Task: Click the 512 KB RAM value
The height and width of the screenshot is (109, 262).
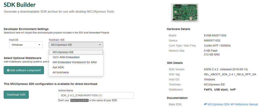Action: click(x=212, y=54)
